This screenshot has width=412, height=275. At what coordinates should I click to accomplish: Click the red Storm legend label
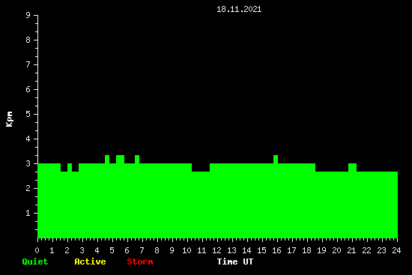click(x=140, y=262)
